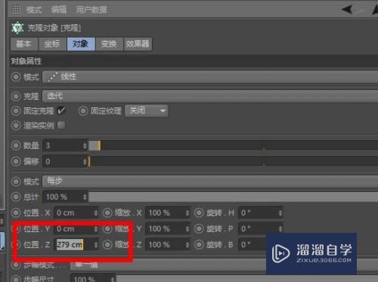Image resolution: width=378 pixels, height=282 pixels.
Task: Click the 步幅尺寸 100 % field
Action: 93,278
